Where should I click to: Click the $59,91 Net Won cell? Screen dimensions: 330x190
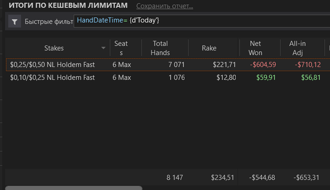pos(266,78)
